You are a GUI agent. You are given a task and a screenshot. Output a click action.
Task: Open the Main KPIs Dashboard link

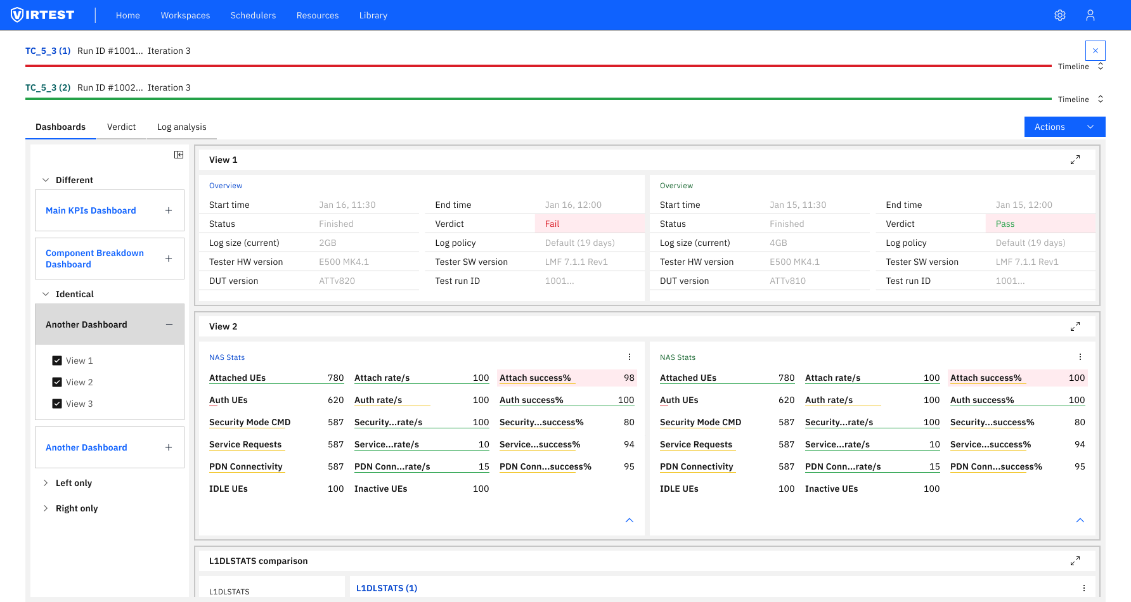pos(91,210)
